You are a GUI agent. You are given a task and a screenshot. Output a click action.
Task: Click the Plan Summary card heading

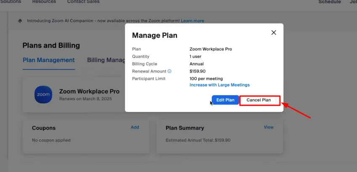point(185,128)
